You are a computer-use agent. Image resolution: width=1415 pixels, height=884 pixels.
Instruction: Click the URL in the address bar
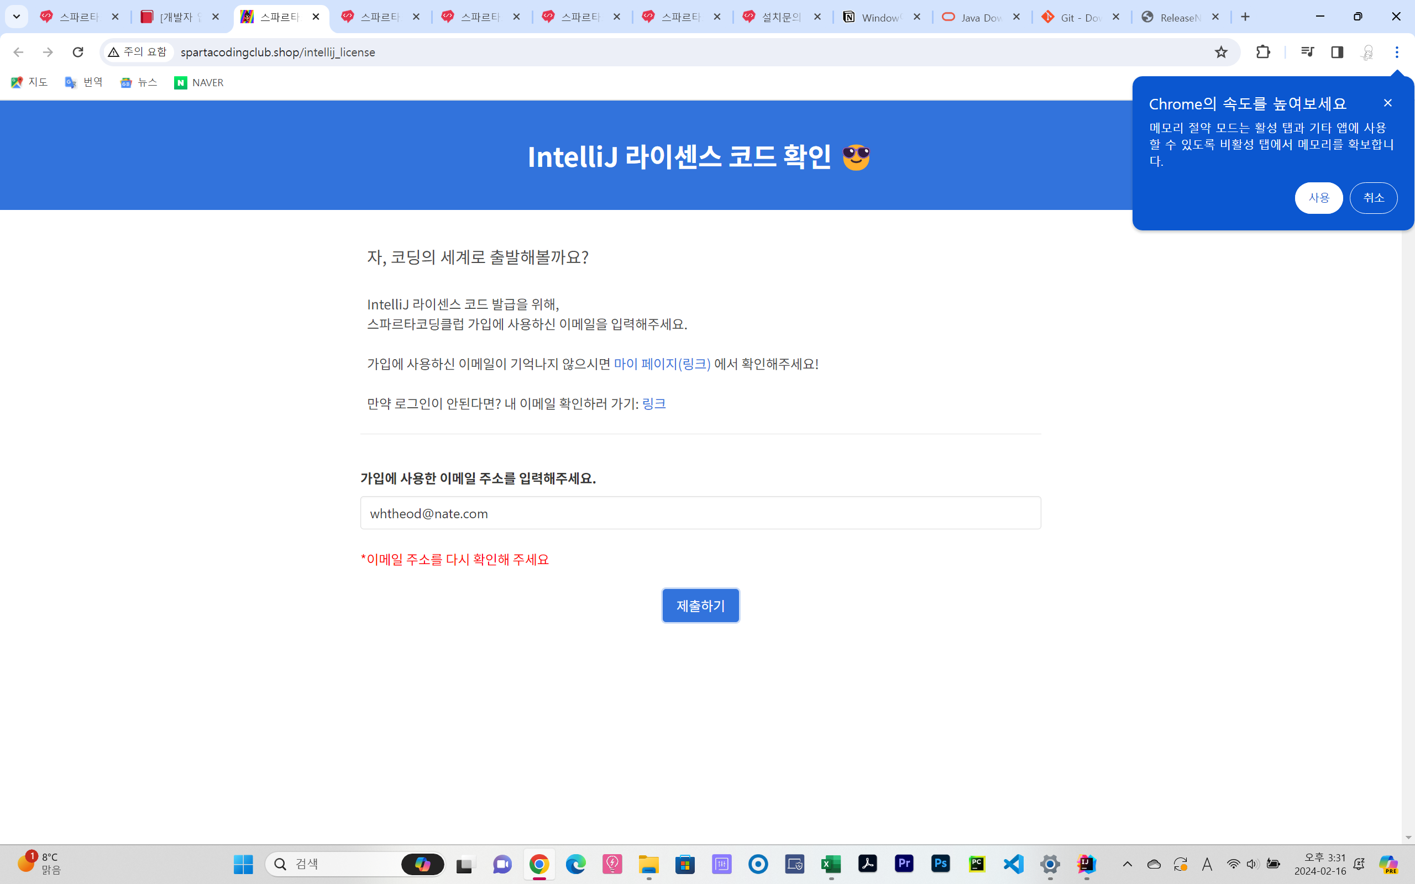click(x=277, y=52)
